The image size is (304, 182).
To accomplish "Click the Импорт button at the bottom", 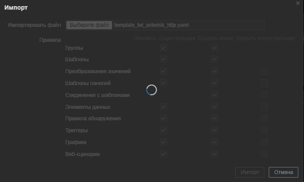I will pos(250,172).
